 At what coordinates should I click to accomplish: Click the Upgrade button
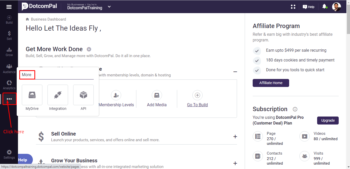point(328,120)
